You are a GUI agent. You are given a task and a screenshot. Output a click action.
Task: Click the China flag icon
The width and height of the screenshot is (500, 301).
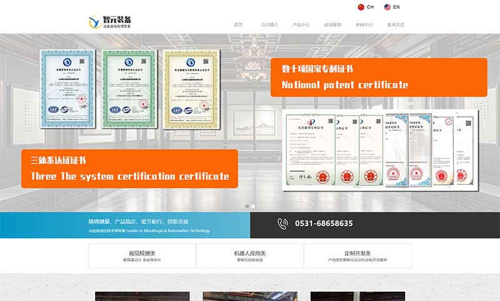(361, 7)
